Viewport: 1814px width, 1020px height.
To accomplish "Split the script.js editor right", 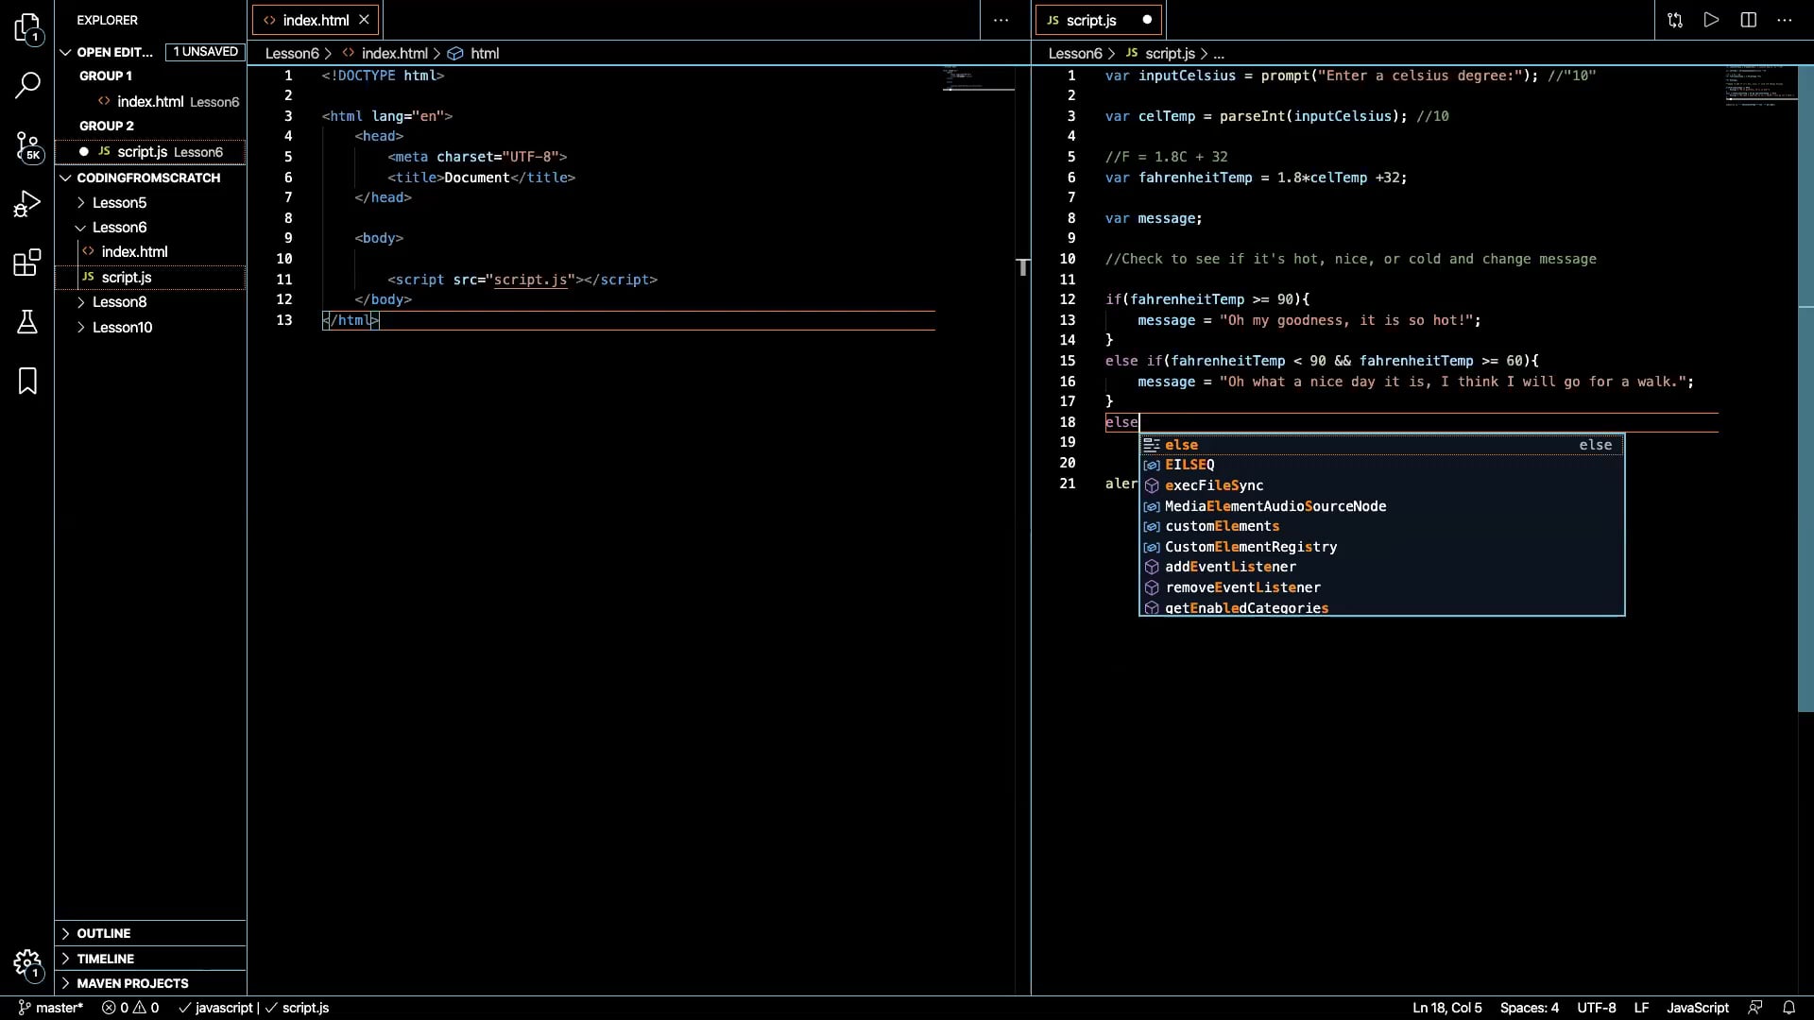I will (1748, 20).
